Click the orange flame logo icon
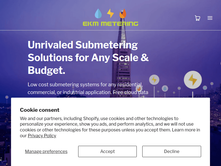Image resolution: width=221 pixels, height=166 pixels. [x=123, y=13]
